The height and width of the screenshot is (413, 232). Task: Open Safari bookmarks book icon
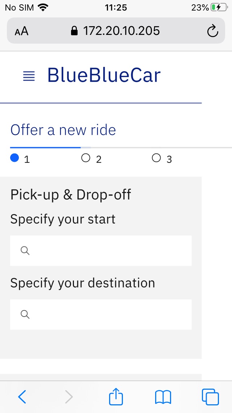(x=163, y=397)
